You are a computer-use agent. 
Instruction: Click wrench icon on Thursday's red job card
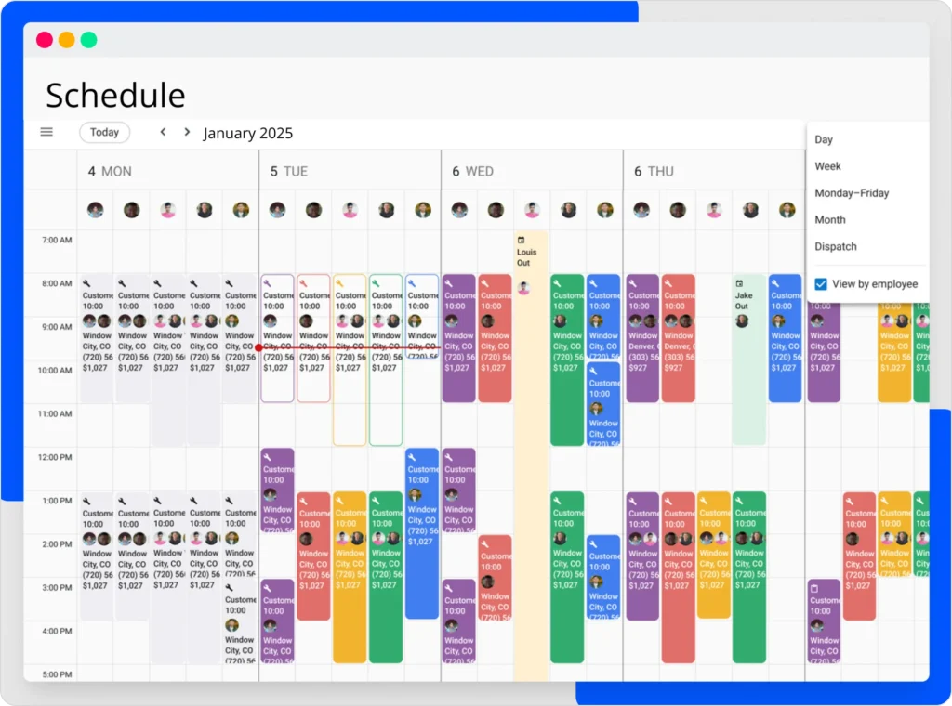click(x=667, y=285)
